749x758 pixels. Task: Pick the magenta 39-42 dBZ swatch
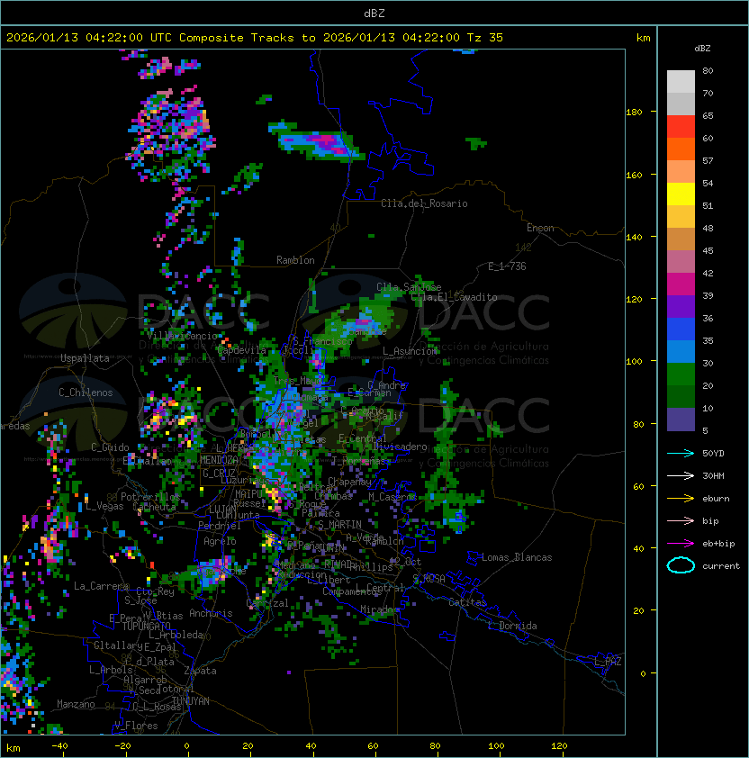pos(681,284)
